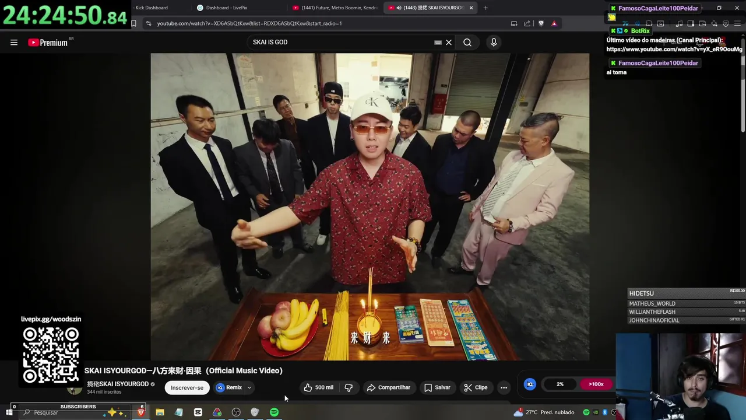Bookmark this page icon
The image size is (746, 420).
tap(133, 23)
